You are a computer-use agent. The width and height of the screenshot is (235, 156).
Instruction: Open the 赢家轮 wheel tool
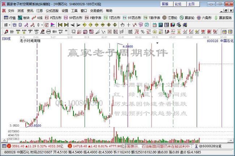click(187, 18)
